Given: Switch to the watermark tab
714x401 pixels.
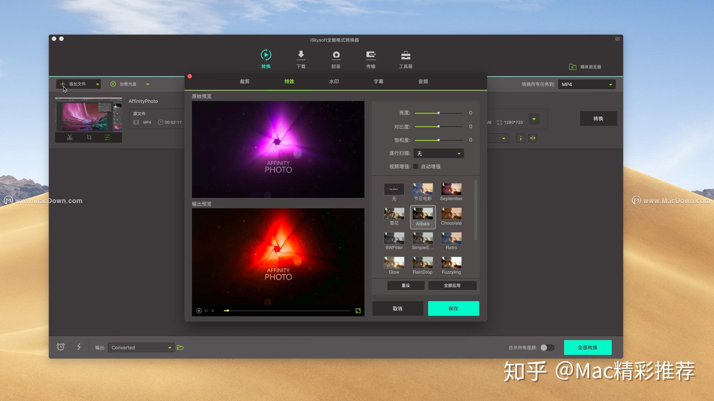Looking at the screenshot, I should pyautogui.click(x=334, y=81).
